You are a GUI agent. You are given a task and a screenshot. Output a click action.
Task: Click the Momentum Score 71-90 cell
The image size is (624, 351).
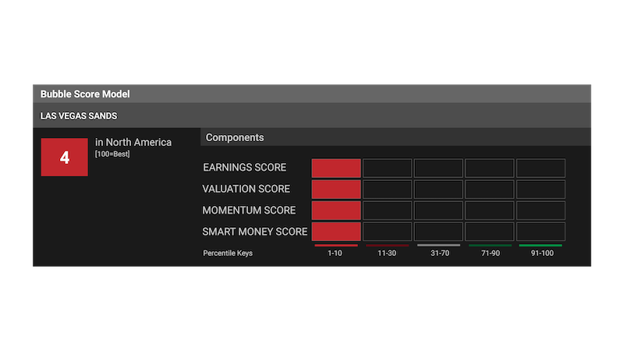pyautogui.click(x=490, y=211)
